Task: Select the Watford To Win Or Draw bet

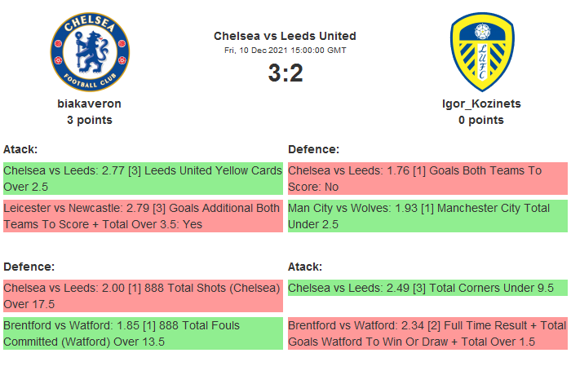Action: click(x=427, y=333)
